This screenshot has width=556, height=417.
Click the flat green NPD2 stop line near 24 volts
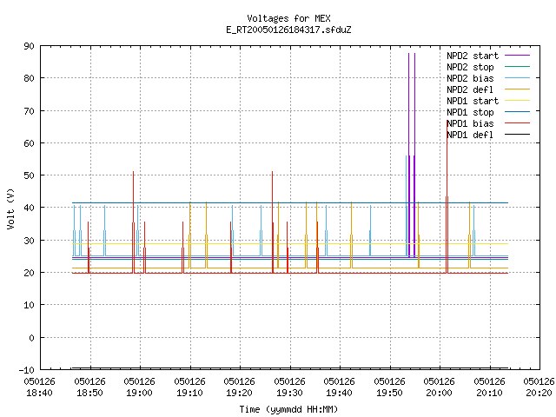click(290, 259)
